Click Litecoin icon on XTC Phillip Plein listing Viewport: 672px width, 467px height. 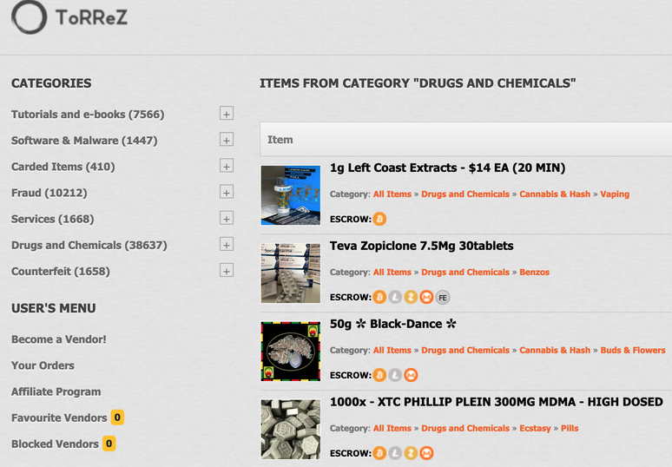click(395, 453)
